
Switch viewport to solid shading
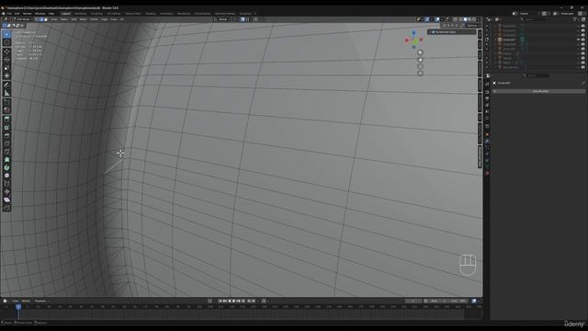point(466,19)
